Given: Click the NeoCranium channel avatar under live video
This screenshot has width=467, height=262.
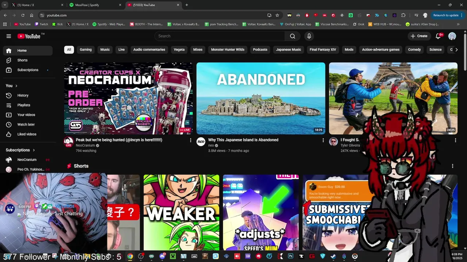Looking at the screenshot, I should click(x=69, y=142).
